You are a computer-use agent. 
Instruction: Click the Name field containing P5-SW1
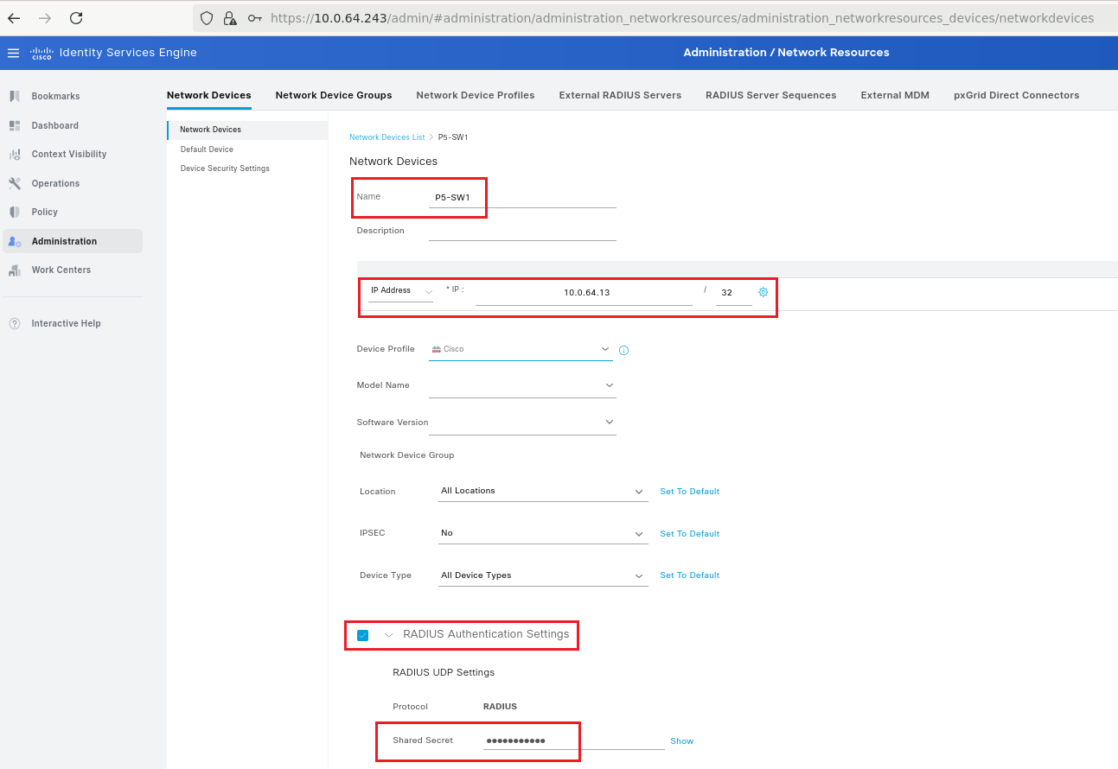[522, 198]
